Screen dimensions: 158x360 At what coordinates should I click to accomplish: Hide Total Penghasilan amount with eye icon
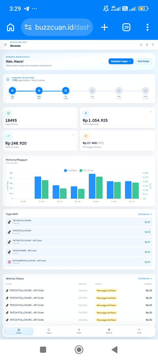click(151, 112)
